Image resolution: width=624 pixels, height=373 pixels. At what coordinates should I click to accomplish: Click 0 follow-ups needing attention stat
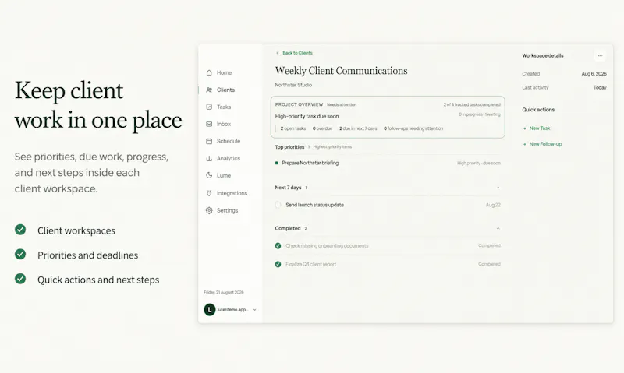coord(413,128)
